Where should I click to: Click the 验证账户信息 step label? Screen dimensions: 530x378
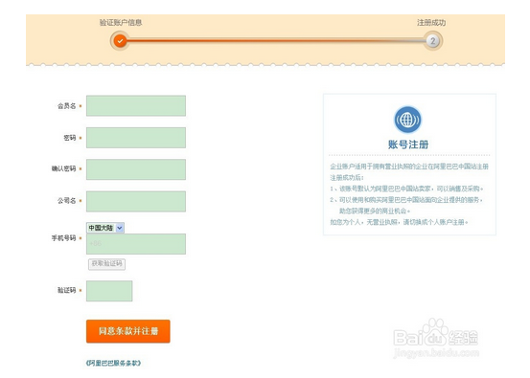point(121,23)
